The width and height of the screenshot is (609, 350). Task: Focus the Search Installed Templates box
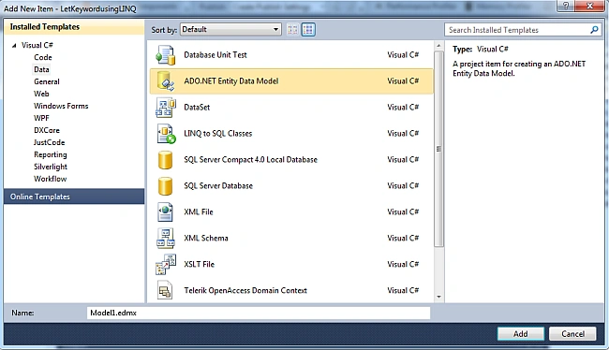pos(516,30)
